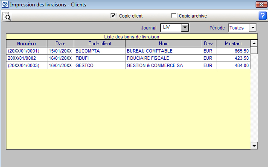Click the Montant column header
Screen dimensions: 268x167
tap(233, 44)
